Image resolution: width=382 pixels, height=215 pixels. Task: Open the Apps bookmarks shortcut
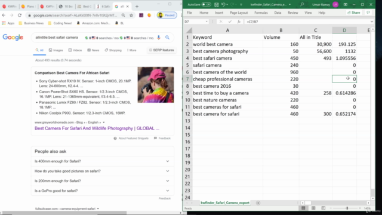click(x=8, y=23)
